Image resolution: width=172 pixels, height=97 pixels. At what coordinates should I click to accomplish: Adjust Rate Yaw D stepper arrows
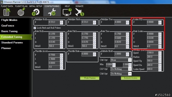(127, 42)
